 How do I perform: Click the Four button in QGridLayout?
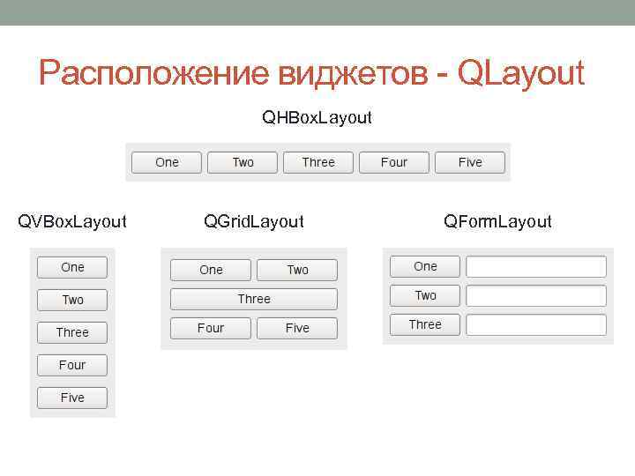tap(211, 328)
